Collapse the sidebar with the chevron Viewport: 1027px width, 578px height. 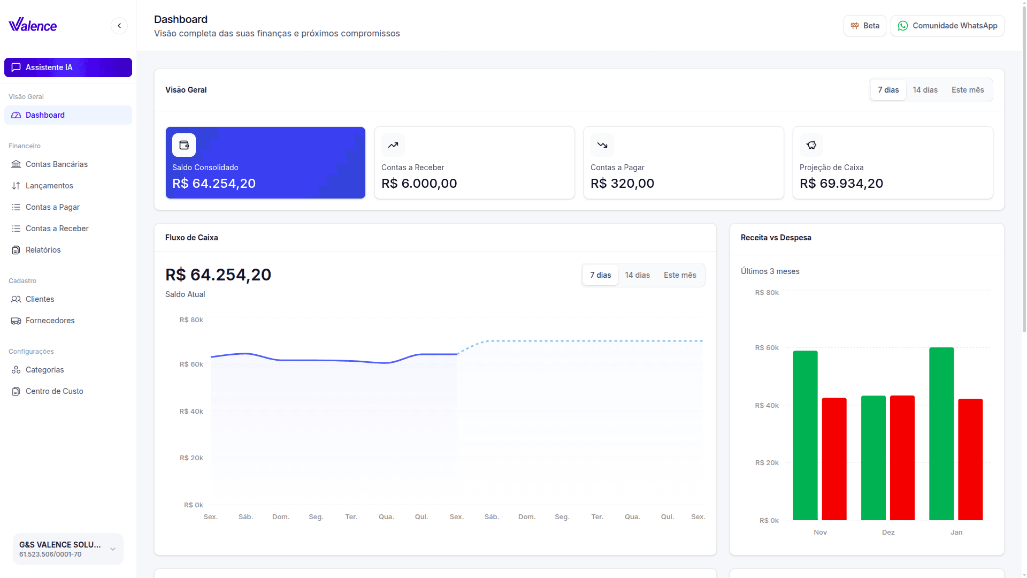pos(119,25)
